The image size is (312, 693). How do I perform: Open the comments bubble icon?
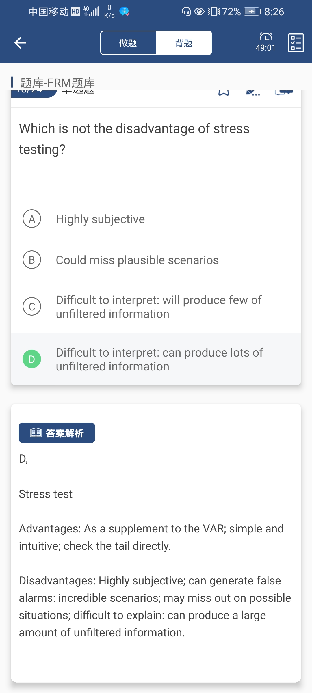284,93
